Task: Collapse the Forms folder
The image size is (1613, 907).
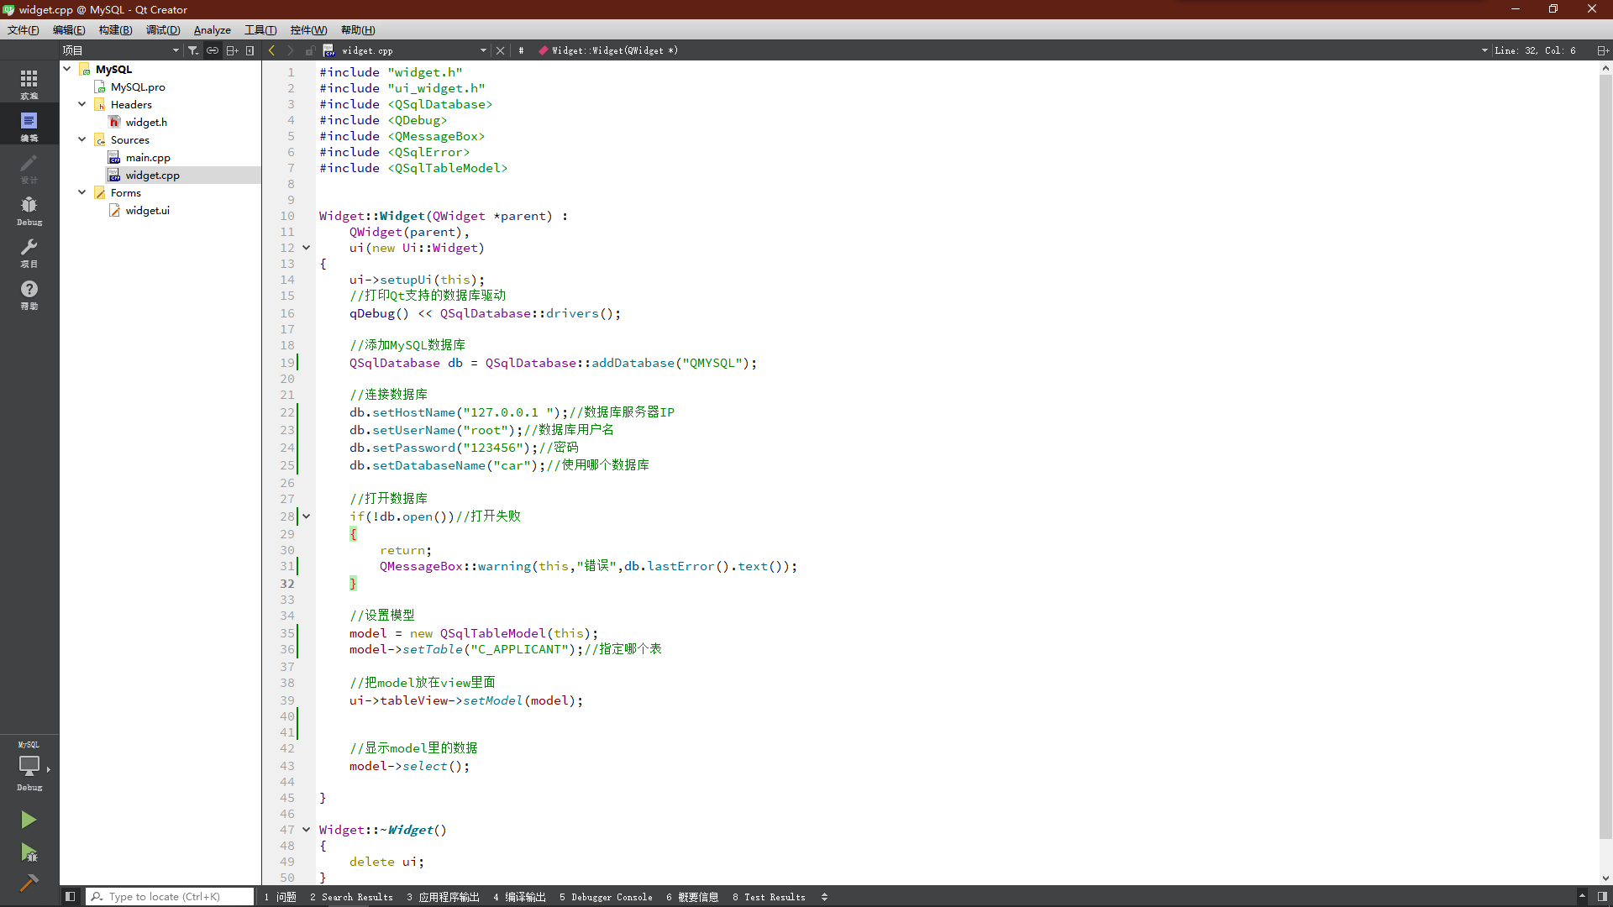Action: coord(82,192)
